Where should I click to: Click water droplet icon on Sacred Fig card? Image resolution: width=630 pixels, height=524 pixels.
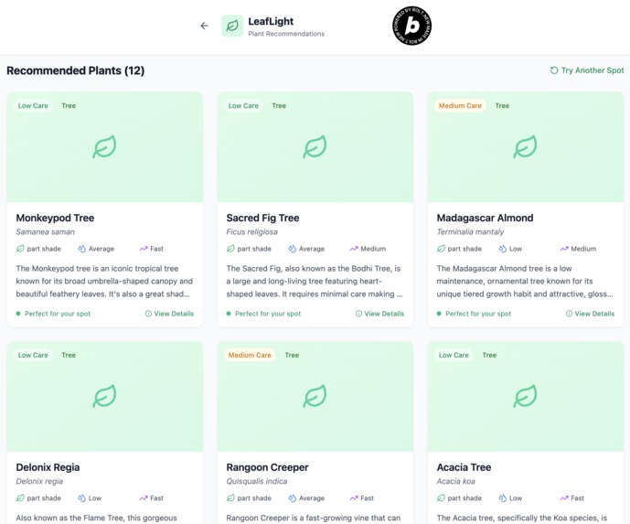[x=292, y=249]
